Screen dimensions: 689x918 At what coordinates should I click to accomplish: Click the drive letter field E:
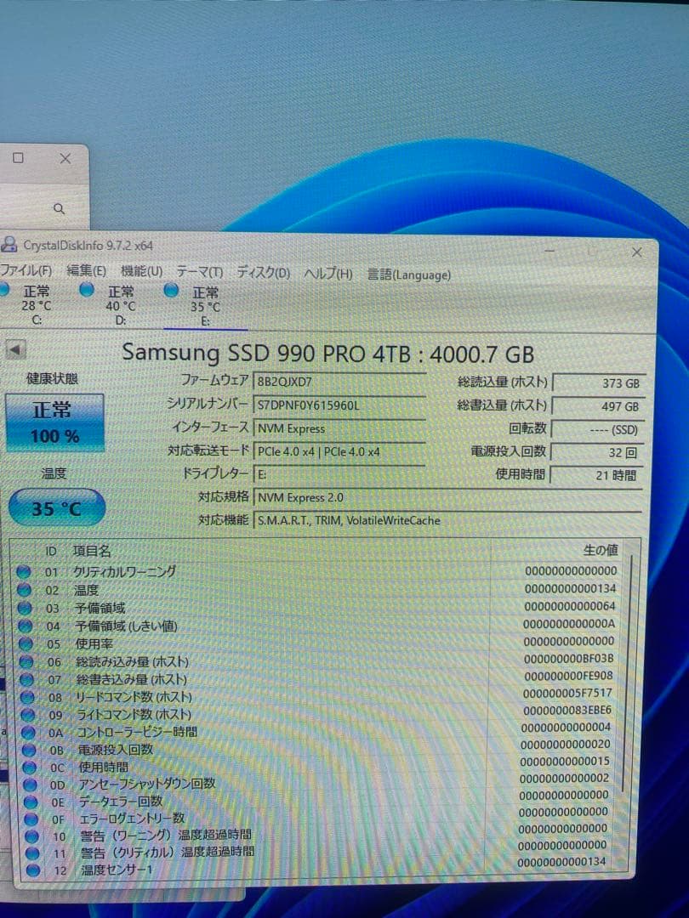(339, 474)
